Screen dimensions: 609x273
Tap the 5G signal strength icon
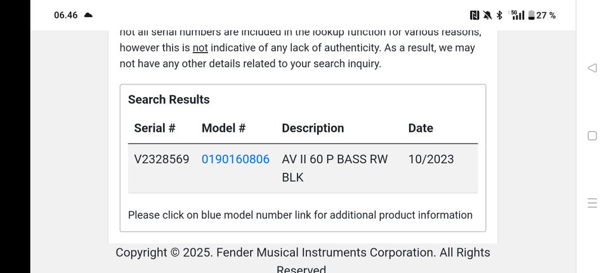coord(518,15)
